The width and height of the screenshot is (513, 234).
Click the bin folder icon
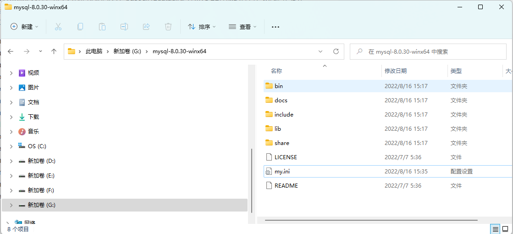[x=269, y=86]
